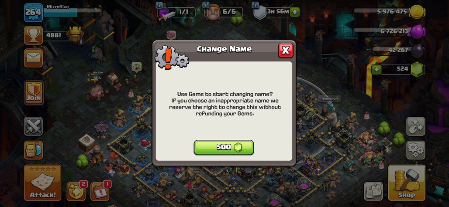The height and width of the screenshot is (207, 449).
Task: Open the mail inbox envelope icon
Action: (33, 58)
